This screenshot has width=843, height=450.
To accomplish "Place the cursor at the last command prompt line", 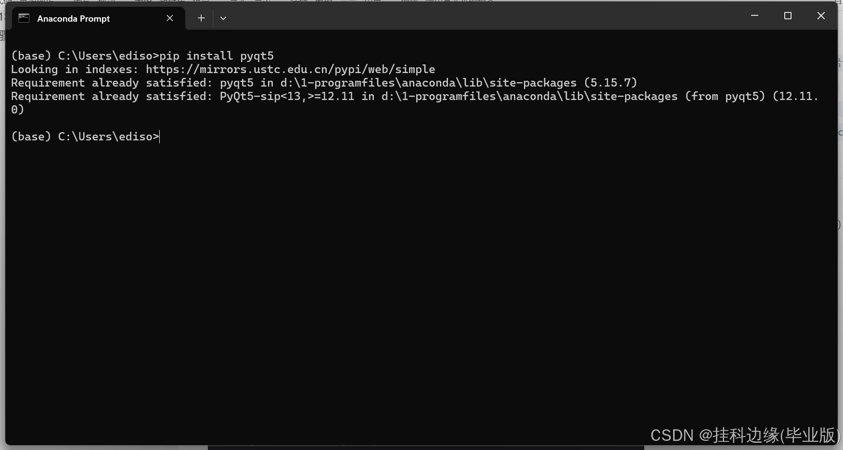I will point(85,137).
